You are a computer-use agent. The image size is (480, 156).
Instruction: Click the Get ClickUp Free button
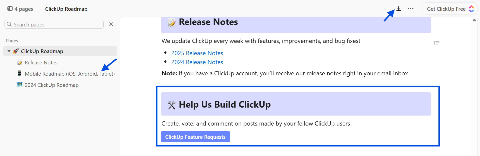pos(446,9)
